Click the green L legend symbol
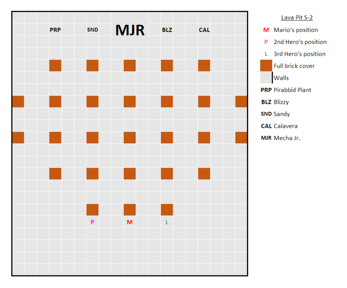This screenshot has height=288, width=347. 266,54
